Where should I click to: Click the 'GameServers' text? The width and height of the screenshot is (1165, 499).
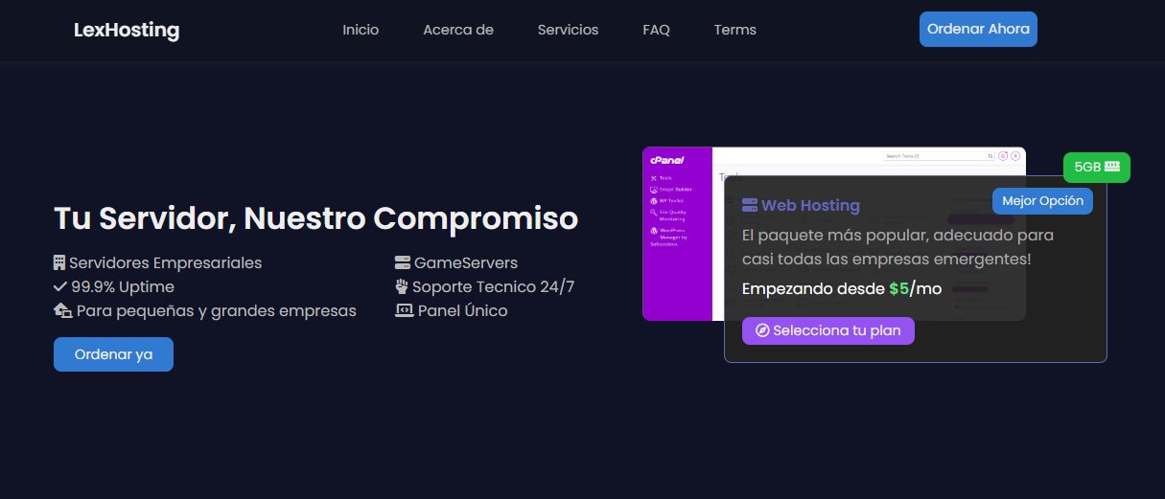pyautogui.click(x=466, y=262)
